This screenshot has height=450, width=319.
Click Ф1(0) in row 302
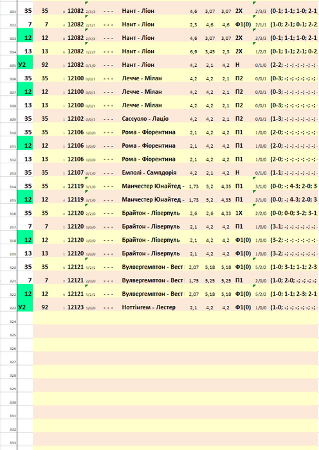243,24
